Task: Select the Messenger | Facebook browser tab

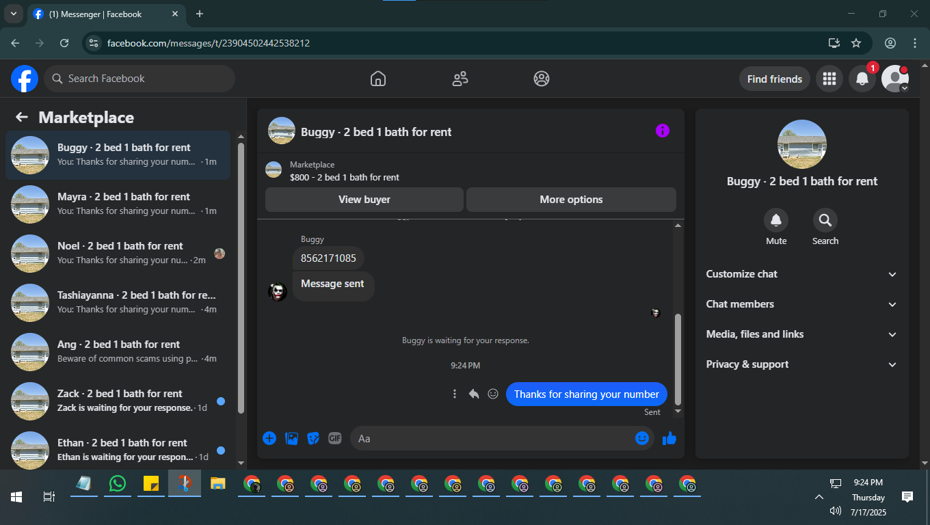Action: pyautogui.click(x=106, y=14)
